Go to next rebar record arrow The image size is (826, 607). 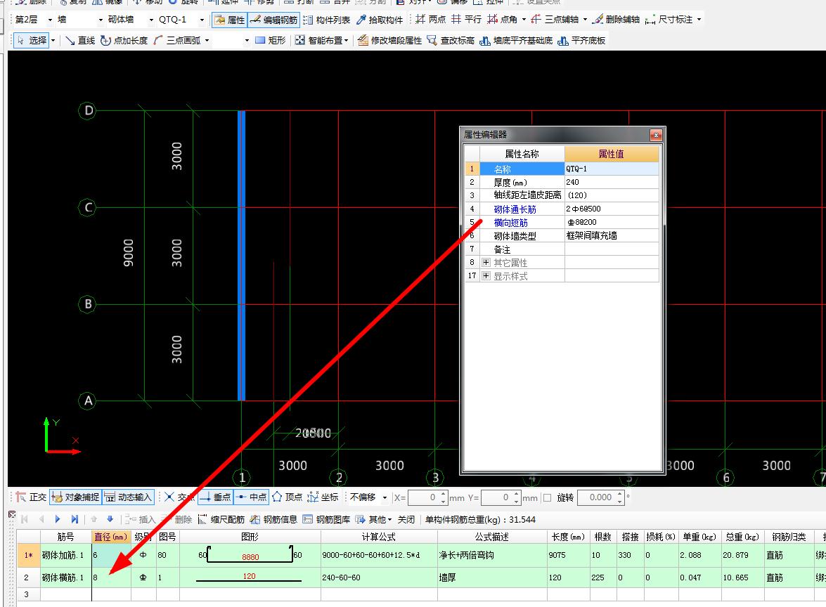tap(58, 519)
